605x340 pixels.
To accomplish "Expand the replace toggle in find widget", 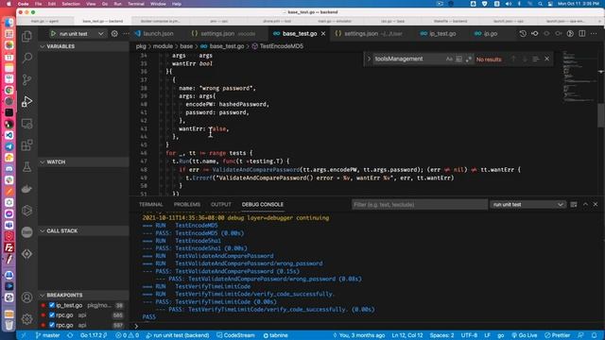I will (x=369, y=59).
